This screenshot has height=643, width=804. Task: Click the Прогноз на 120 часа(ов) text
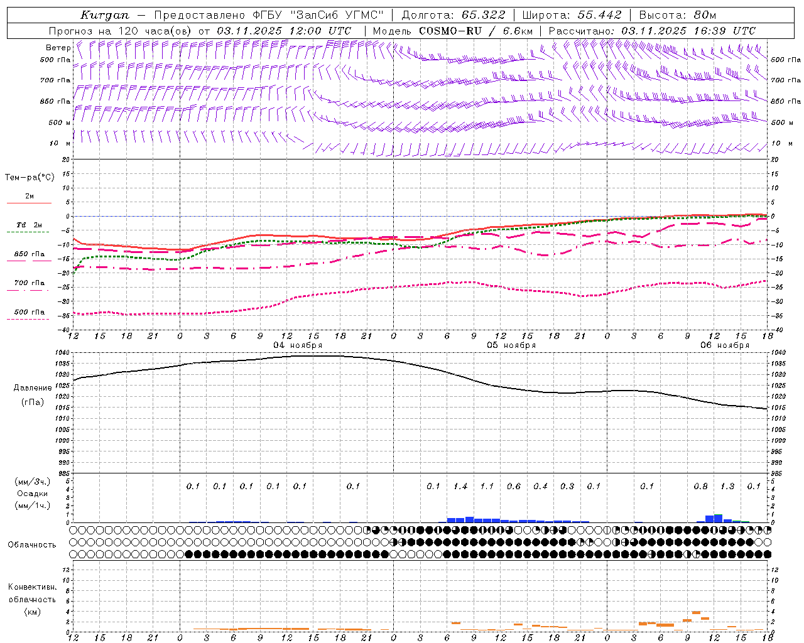121,31
